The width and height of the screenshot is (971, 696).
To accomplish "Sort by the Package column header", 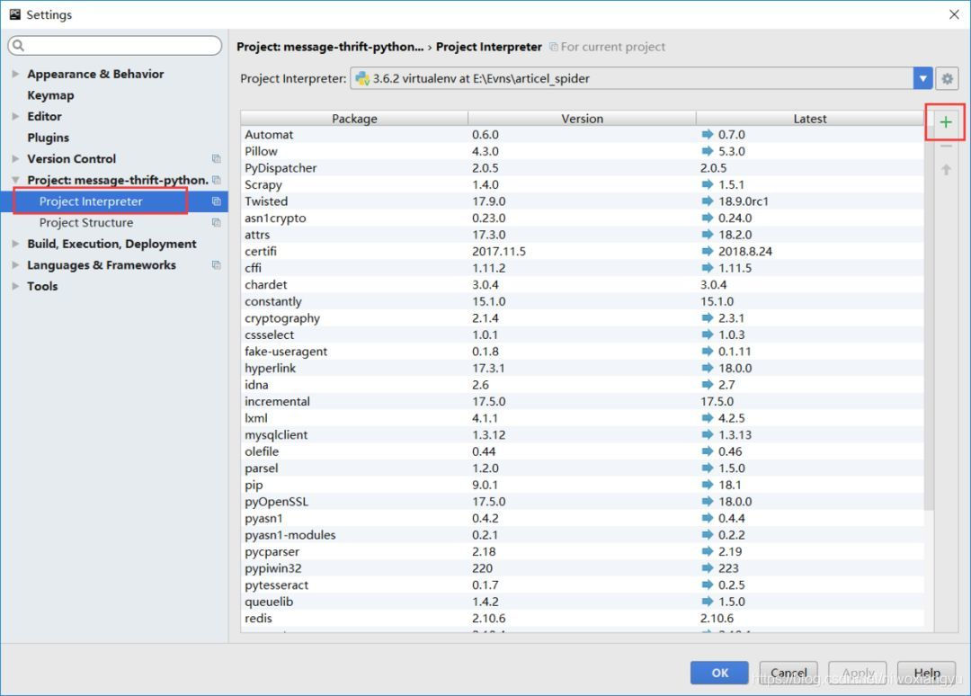I will tap(354, 119).
